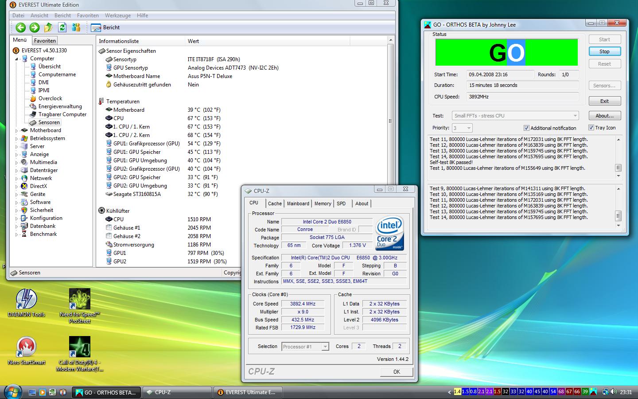Open the Werkzeuge menu
This screenshot has width=638, height=399.
(117, 16)
